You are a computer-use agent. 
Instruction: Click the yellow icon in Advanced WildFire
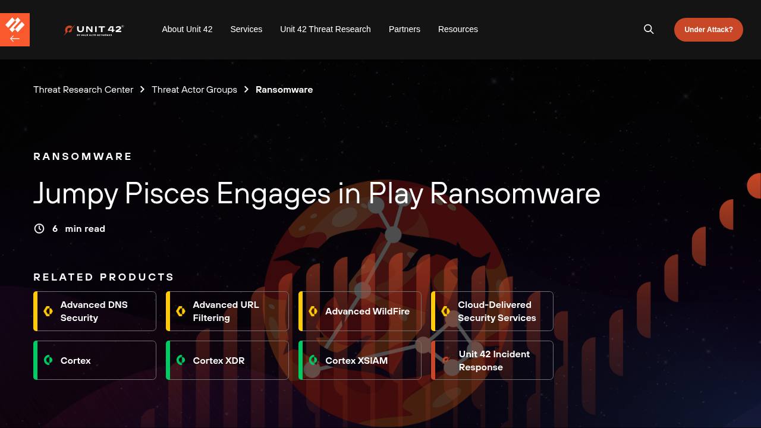[313, 311]
